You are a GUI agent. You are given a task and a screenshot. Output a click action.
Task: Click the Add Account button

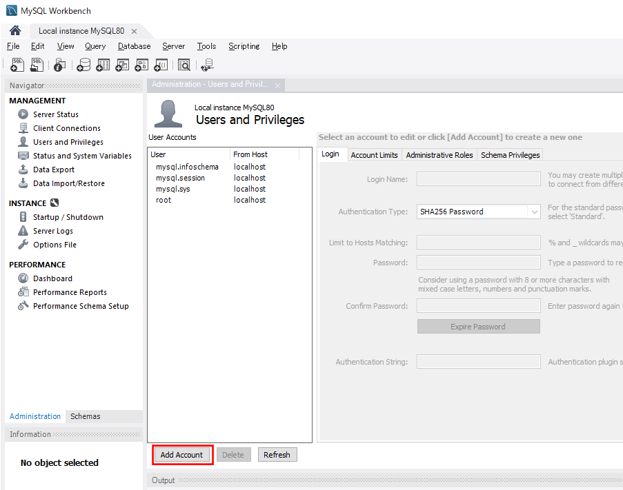click(181, 455)
